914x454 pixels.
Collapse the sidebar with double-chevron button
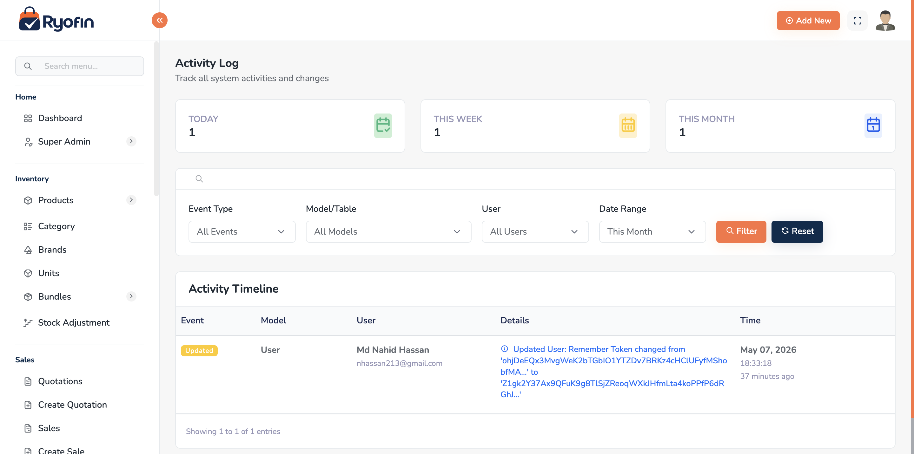(x=160, y=20)
